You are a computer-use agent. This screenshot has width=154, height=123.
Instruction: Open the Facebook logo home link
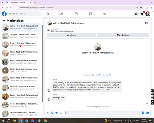pos(4,14)
